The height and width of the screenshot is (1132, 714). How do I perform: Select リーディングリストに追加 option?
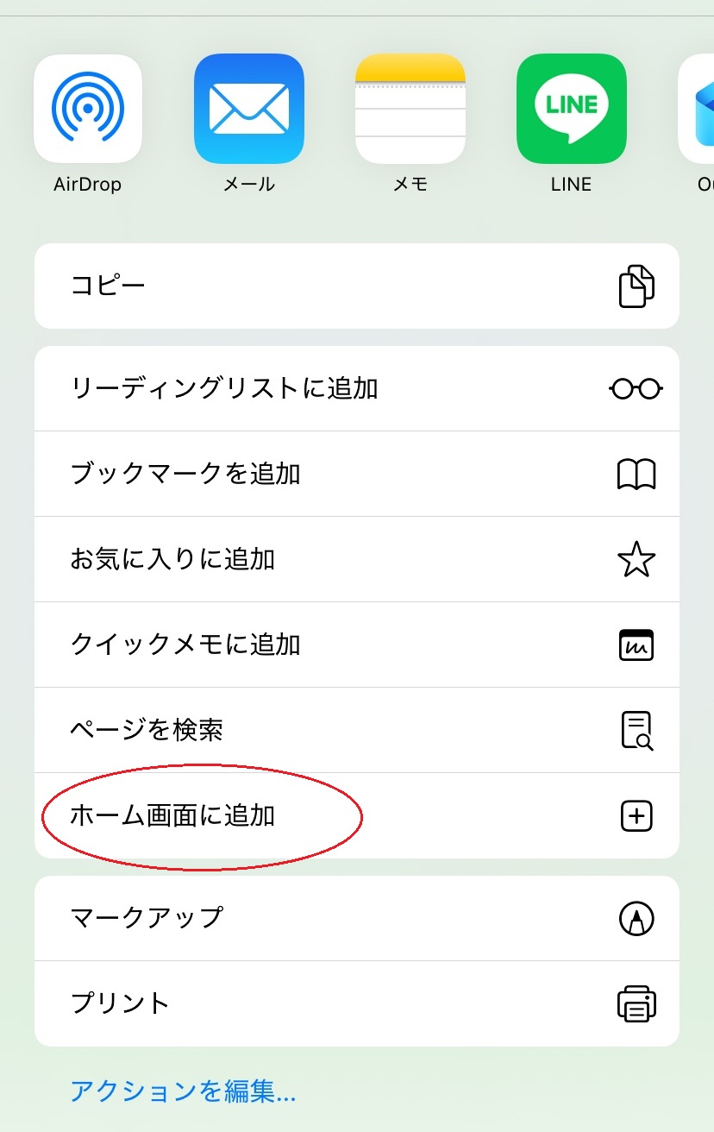pos(357,389)
